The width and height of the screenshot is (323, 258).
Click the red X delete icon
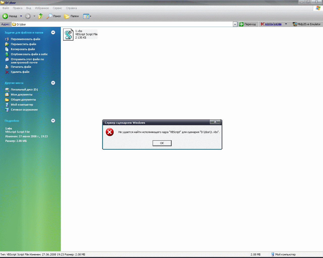[7, 72]
